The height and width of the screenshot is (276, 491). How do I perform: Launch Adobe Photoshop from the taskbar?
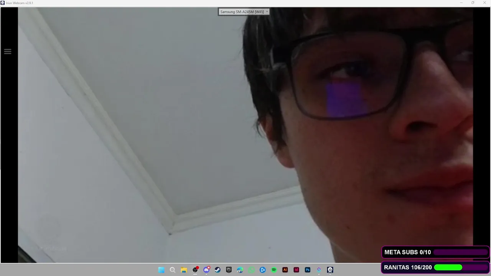click(308, 270)
